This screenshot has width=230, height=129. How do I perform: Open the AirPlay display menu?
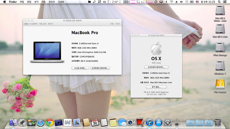(161, 2)
